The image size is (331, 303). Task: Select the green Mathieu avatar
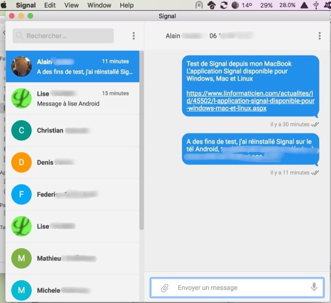coord(22,258)
